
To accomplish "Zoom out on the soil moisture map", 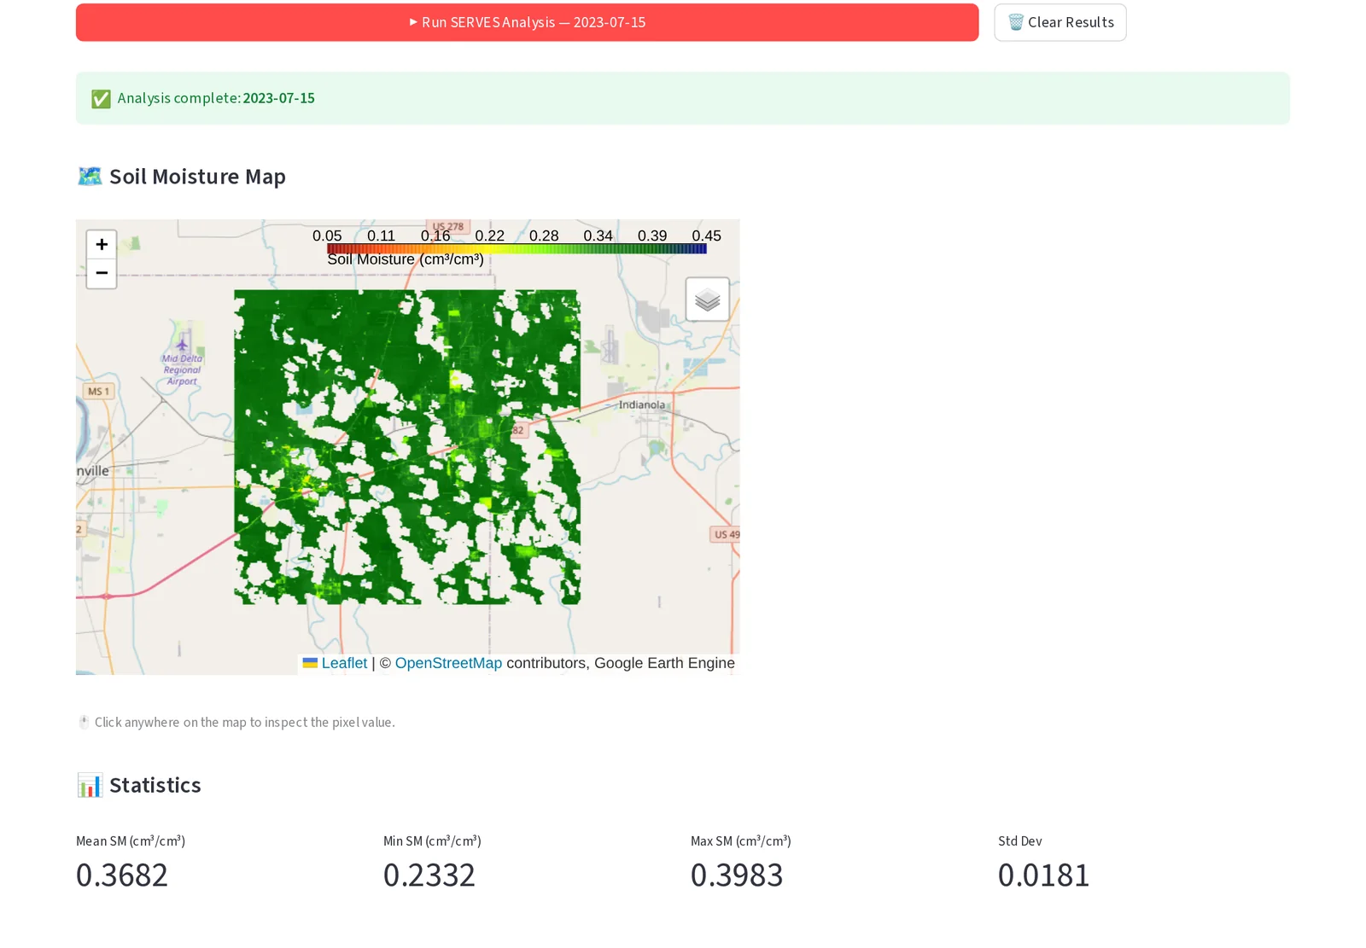I will click(x=102, y=273).
